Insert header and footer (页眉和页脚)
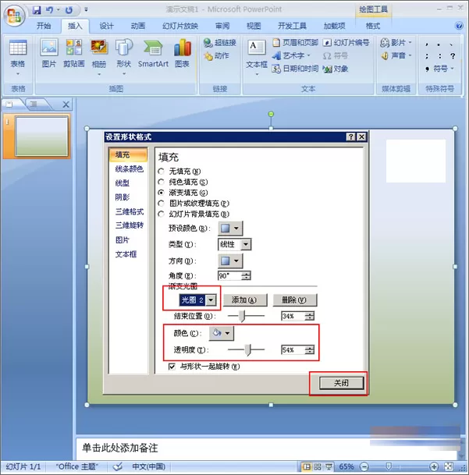 click(295, 43)
